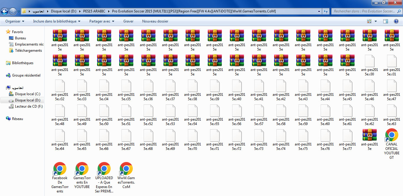This screenshot has width=403, height=196.
Task: Expand the Partager avec dropdown
Action: click(x=101, y=21)
